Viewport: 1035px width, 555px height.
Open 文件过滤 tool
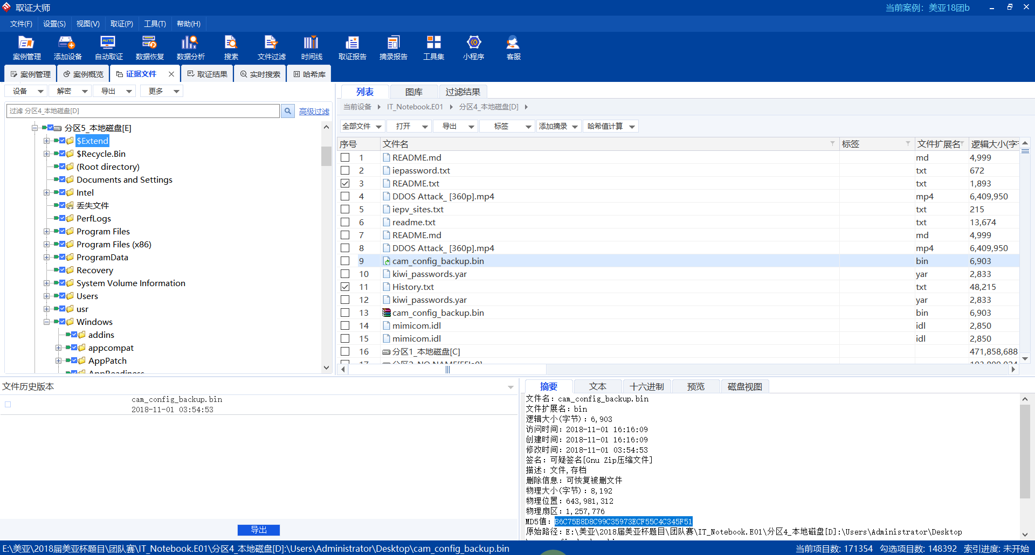click(271, 48)
